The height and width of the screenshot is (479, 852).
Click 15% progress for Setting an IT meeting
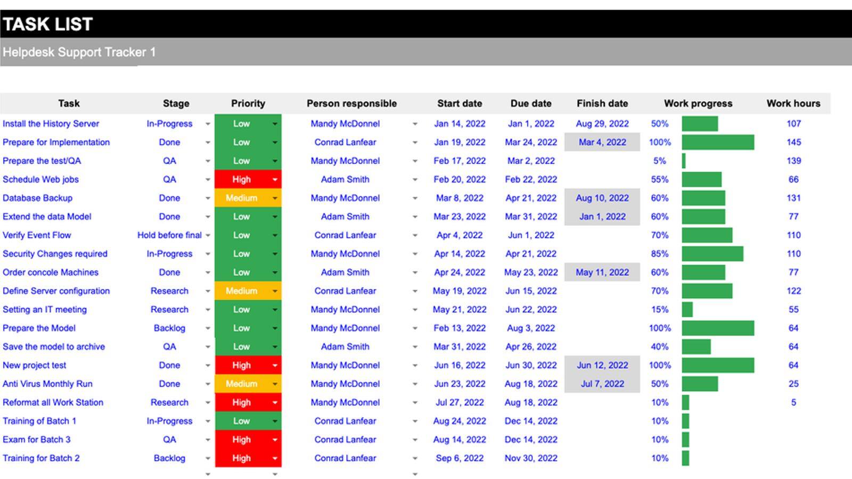(660, 309)
